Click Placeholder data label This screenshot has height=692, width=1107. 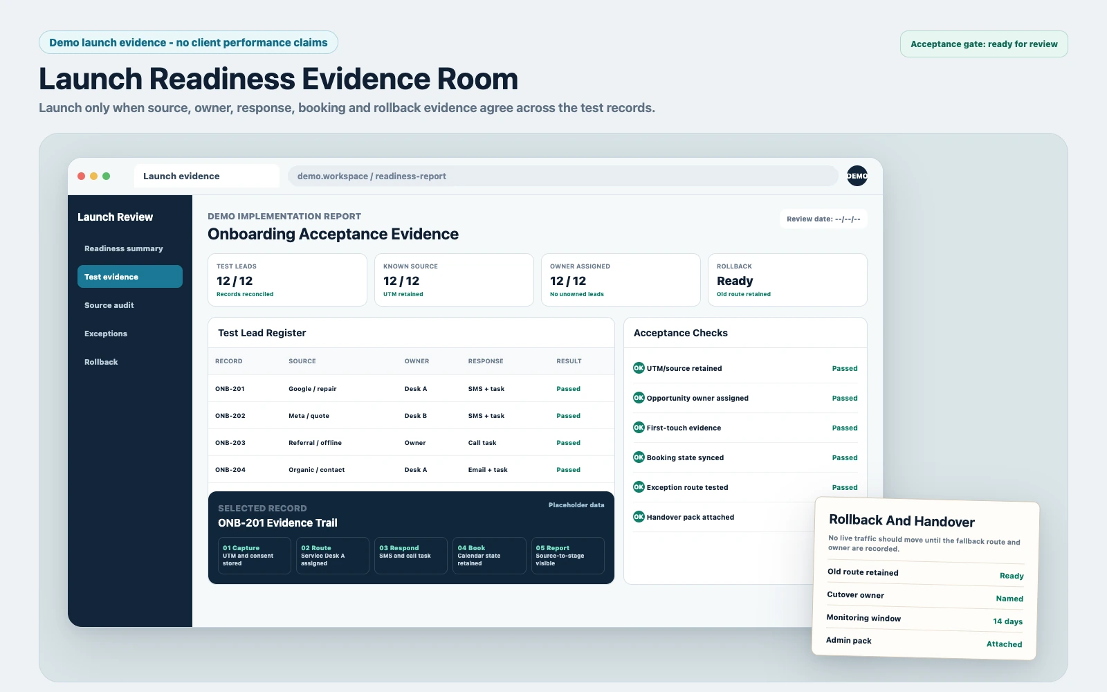[x=576, y=505]
